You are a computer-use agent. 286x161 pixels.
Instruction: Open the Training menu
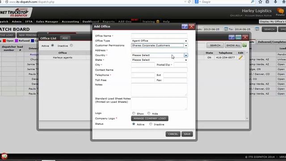click(148, 21)
